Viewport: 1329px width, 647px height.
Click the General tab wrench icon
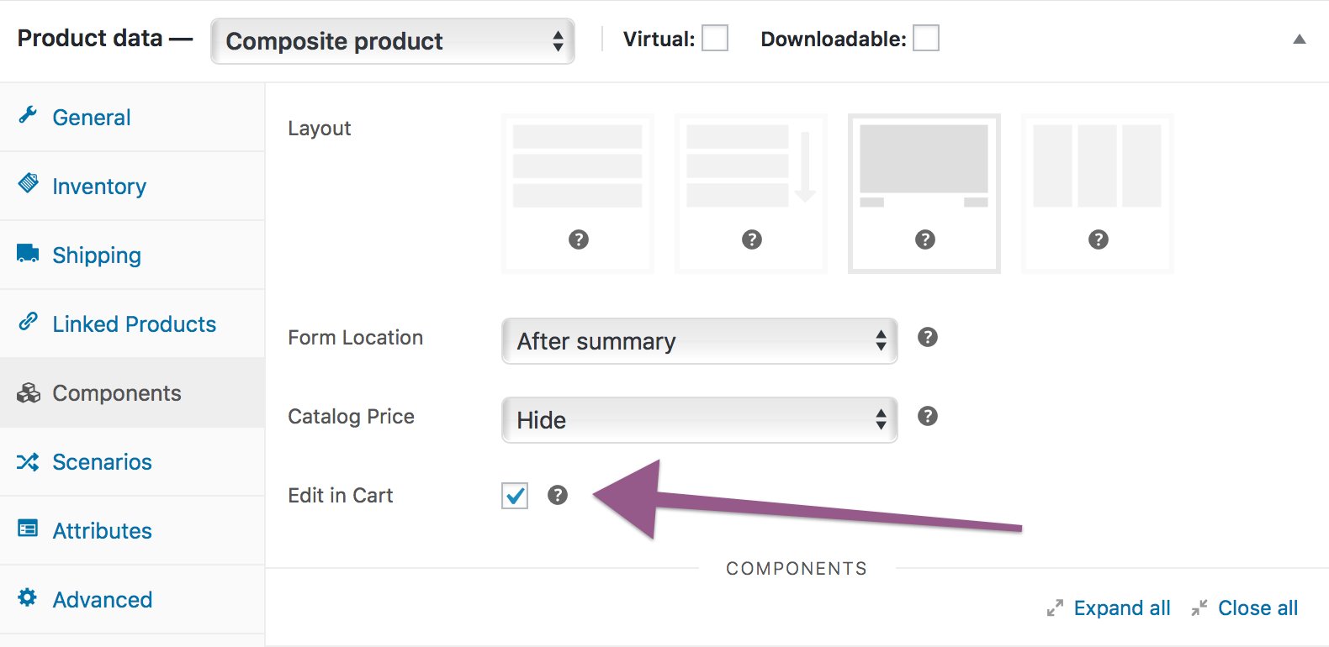click(x=28, y=115)
